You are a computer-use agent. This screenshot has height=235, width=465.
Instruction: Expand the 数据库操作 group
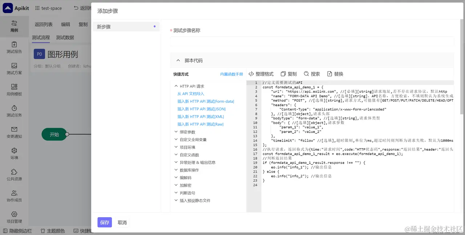[176, 170]
